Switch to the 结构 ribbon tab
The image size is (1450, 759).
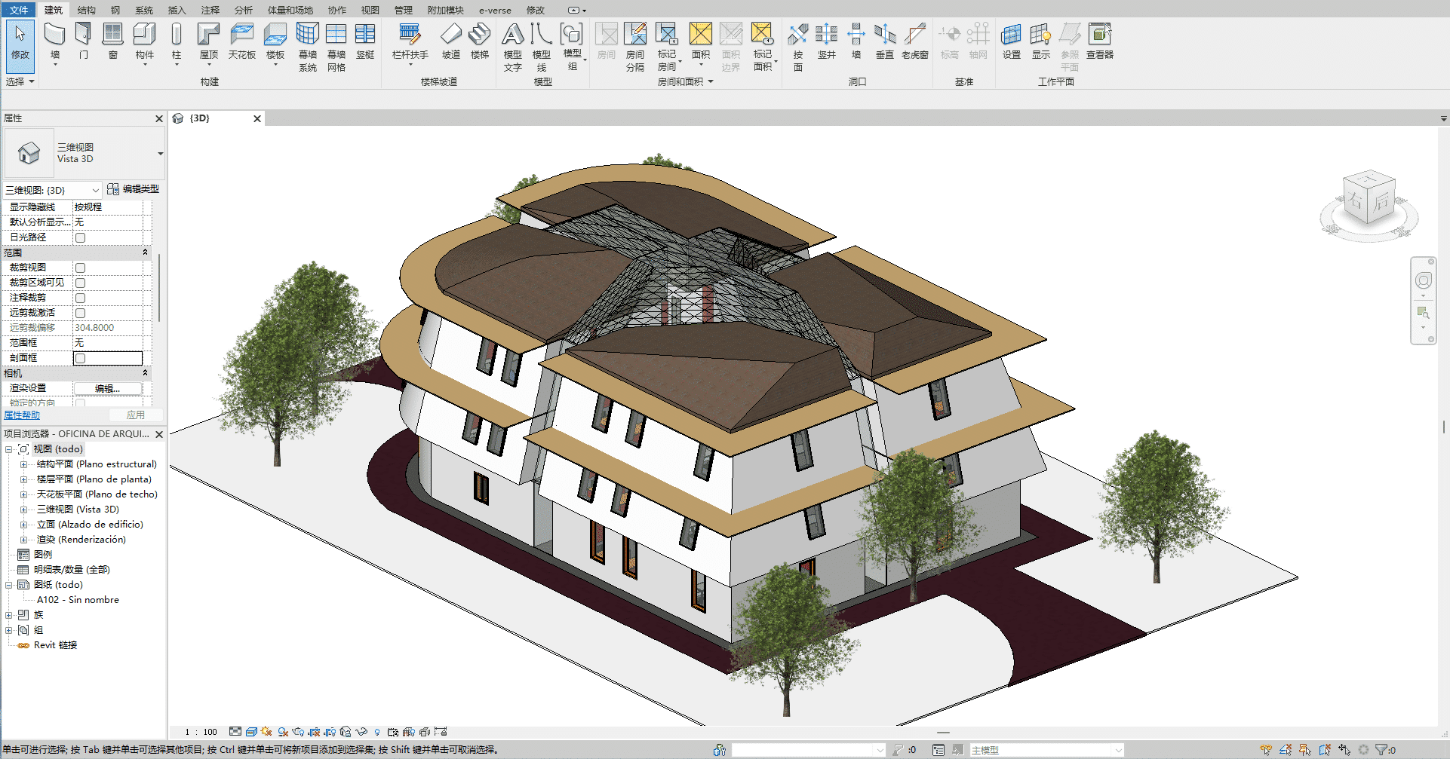coord(87,10)
